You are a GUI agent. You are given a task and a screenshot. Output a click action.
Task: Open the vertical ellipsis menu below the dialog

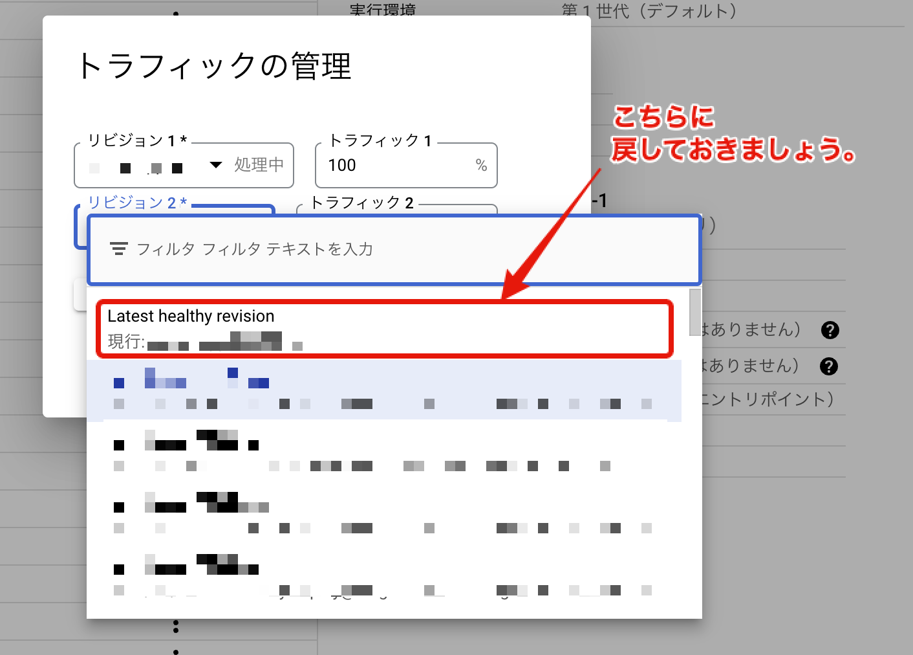point(176,626)
